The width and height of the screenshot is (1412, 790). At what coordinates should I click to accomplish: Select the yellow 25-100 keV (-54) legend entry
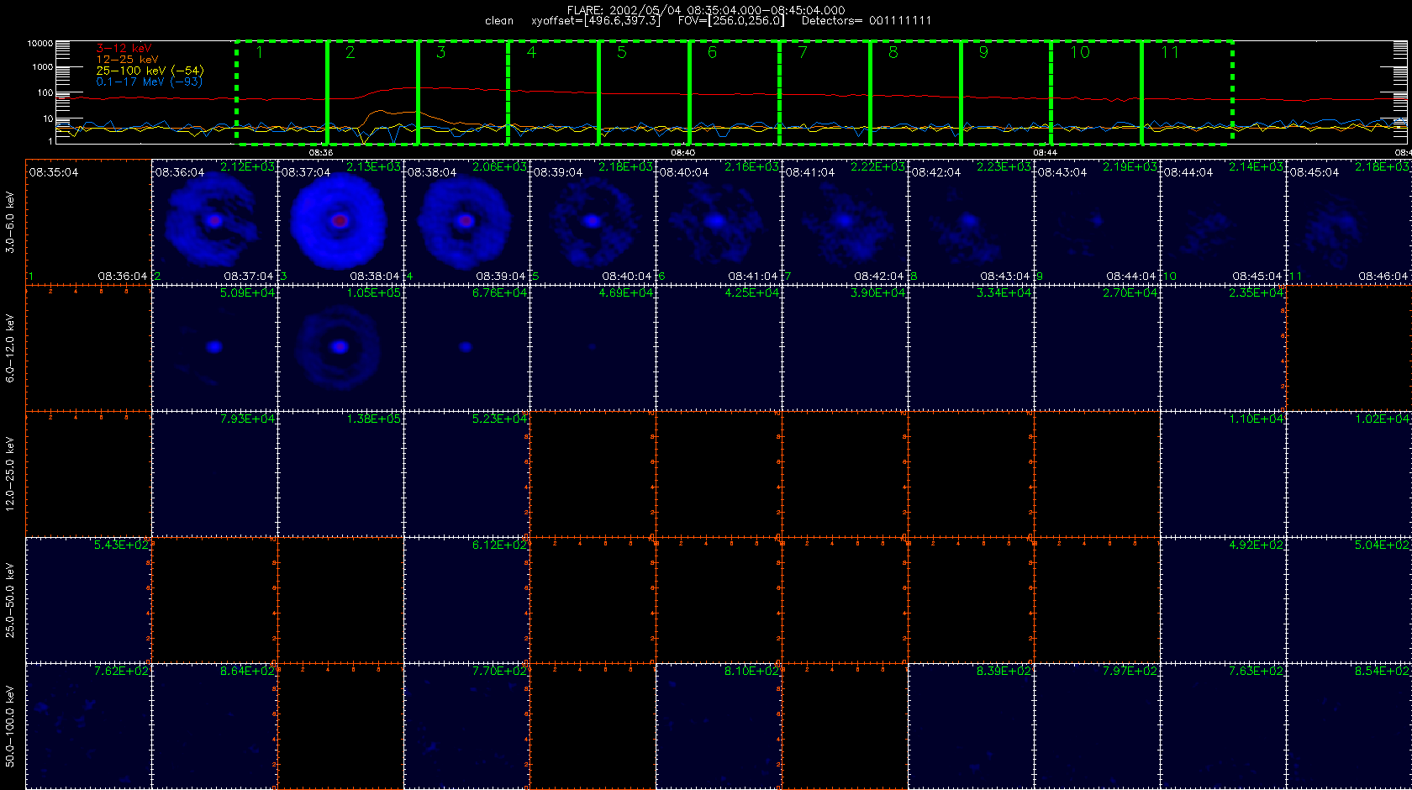150,71
